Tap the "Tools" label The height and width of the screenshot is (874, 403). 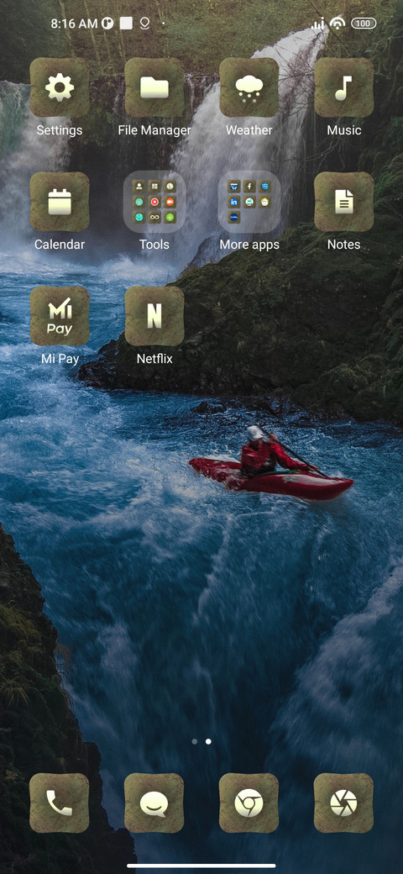click(154, 245)
